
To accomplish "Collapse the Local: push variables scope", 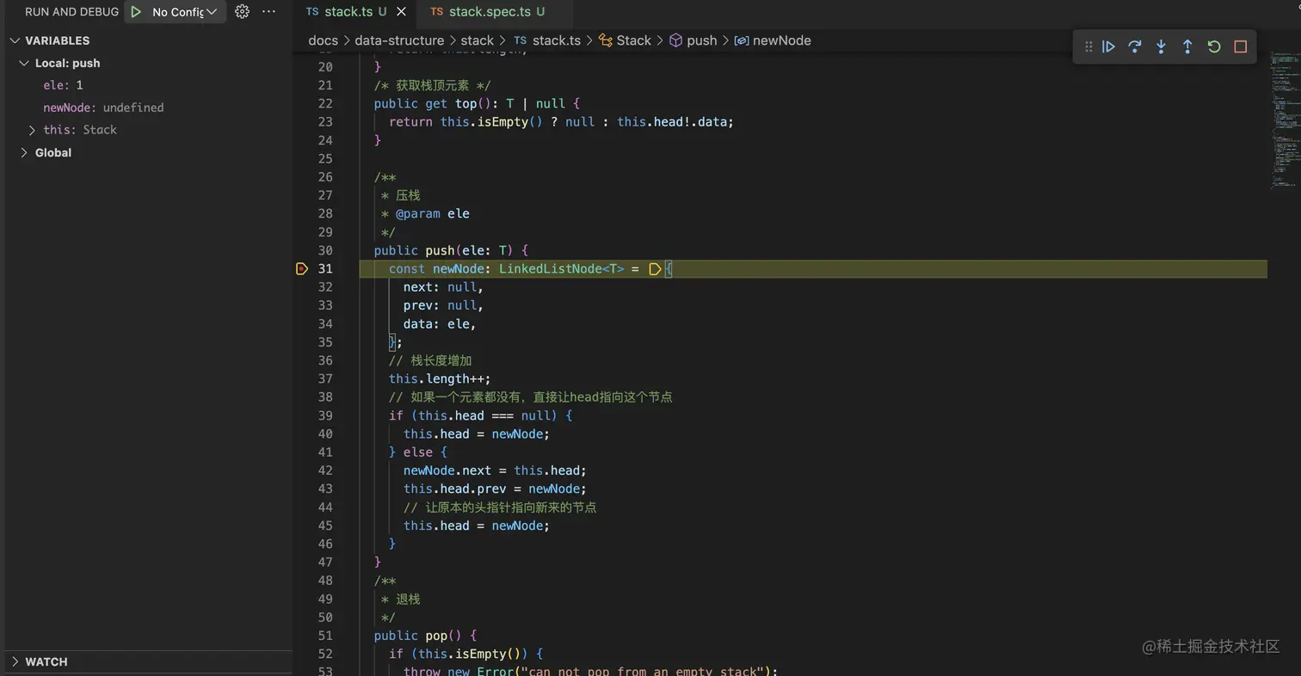I will [24, 63].
